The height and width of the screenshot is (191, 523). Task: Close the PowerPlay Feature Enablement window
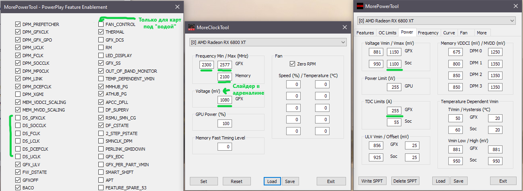(178, 7)
